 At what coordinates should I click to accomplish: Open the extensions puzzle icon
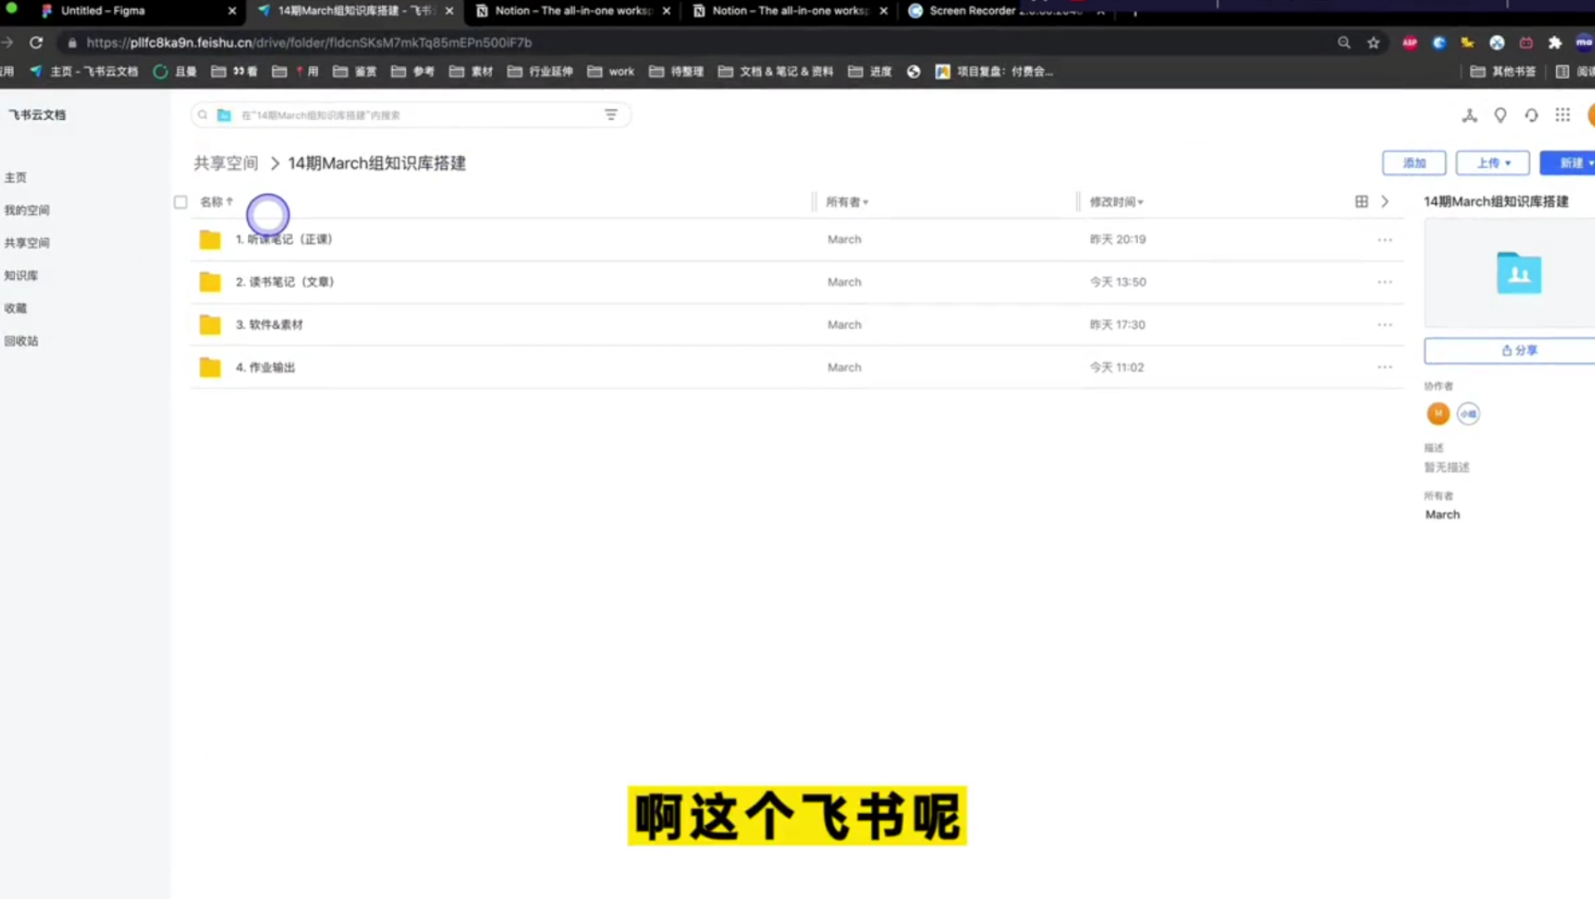1555,42
